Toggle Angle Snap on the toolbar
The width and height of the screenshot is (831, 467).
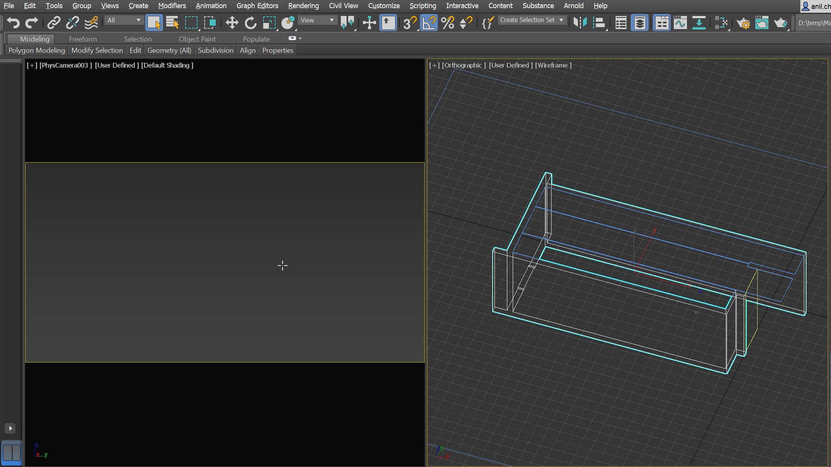click(429, 23)
